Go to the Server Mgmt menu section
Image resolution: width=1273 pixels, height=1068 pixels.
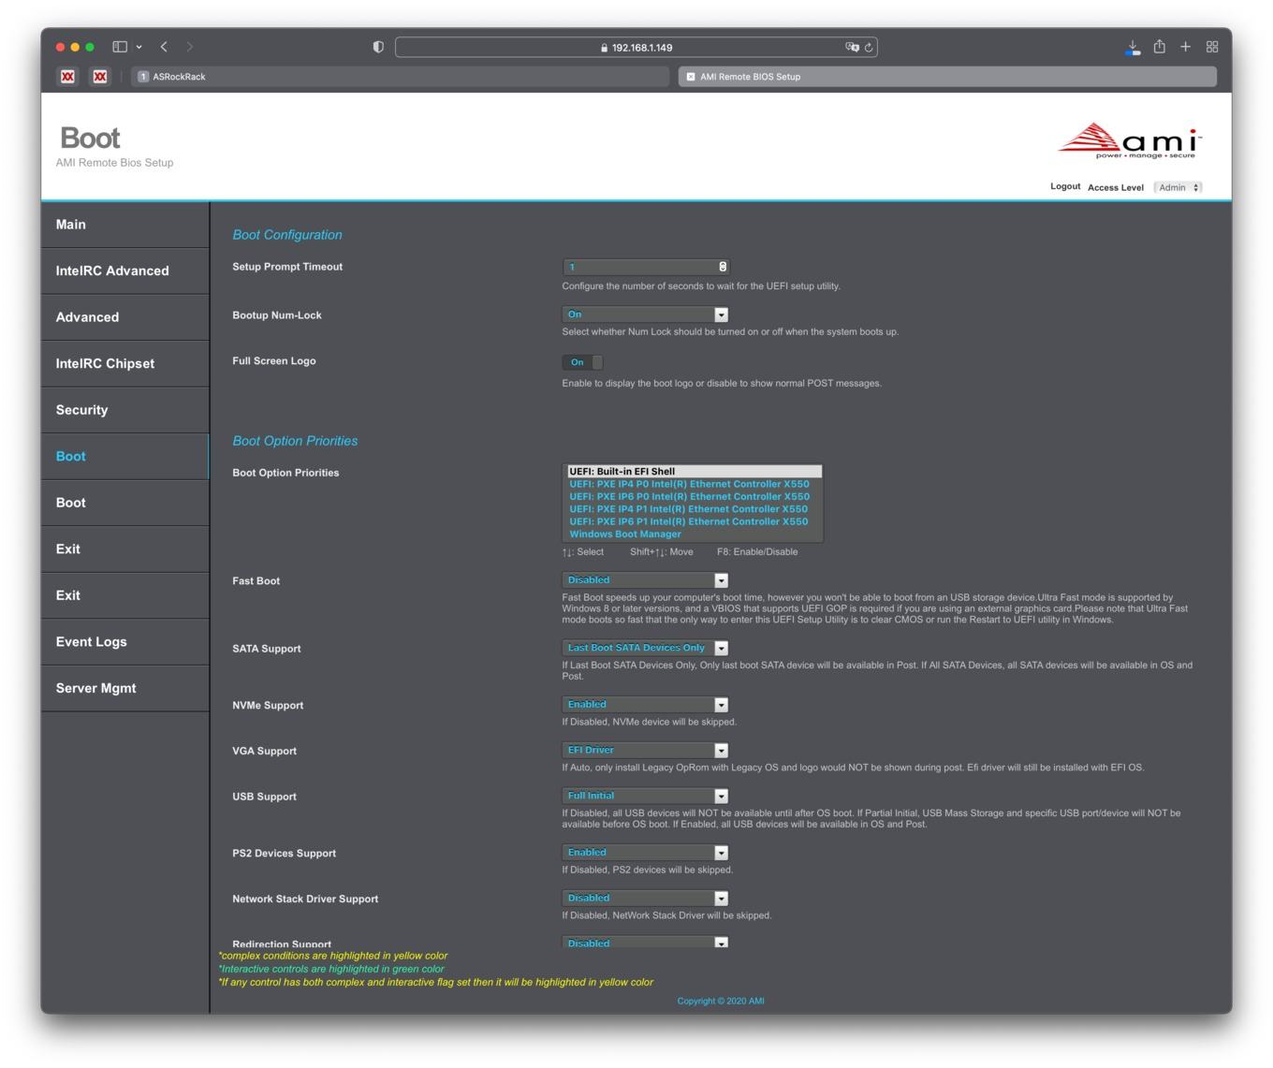pos(124,688)
